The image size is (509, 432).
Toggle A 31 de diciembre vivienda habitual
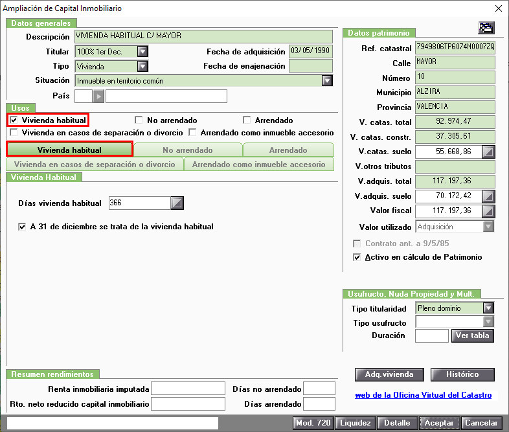tap(22, 227)
